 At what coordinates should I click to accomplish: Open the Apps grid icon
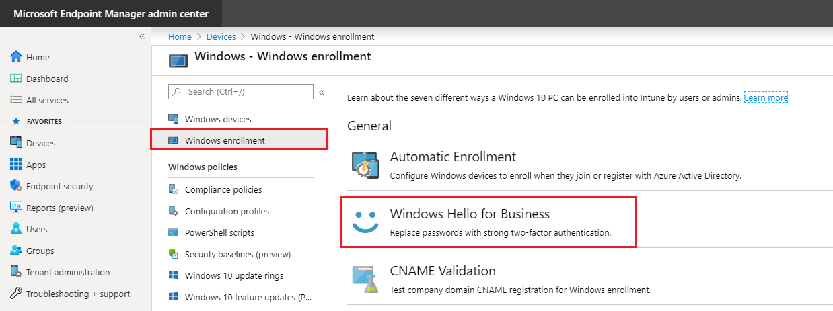[17, 165]
